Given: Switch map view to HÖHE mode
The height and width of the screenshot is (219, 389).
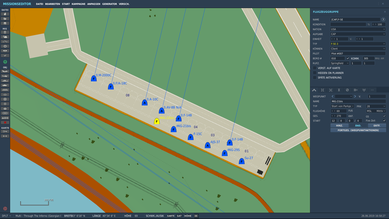Looking at the screenshot, I should point(188,216).
